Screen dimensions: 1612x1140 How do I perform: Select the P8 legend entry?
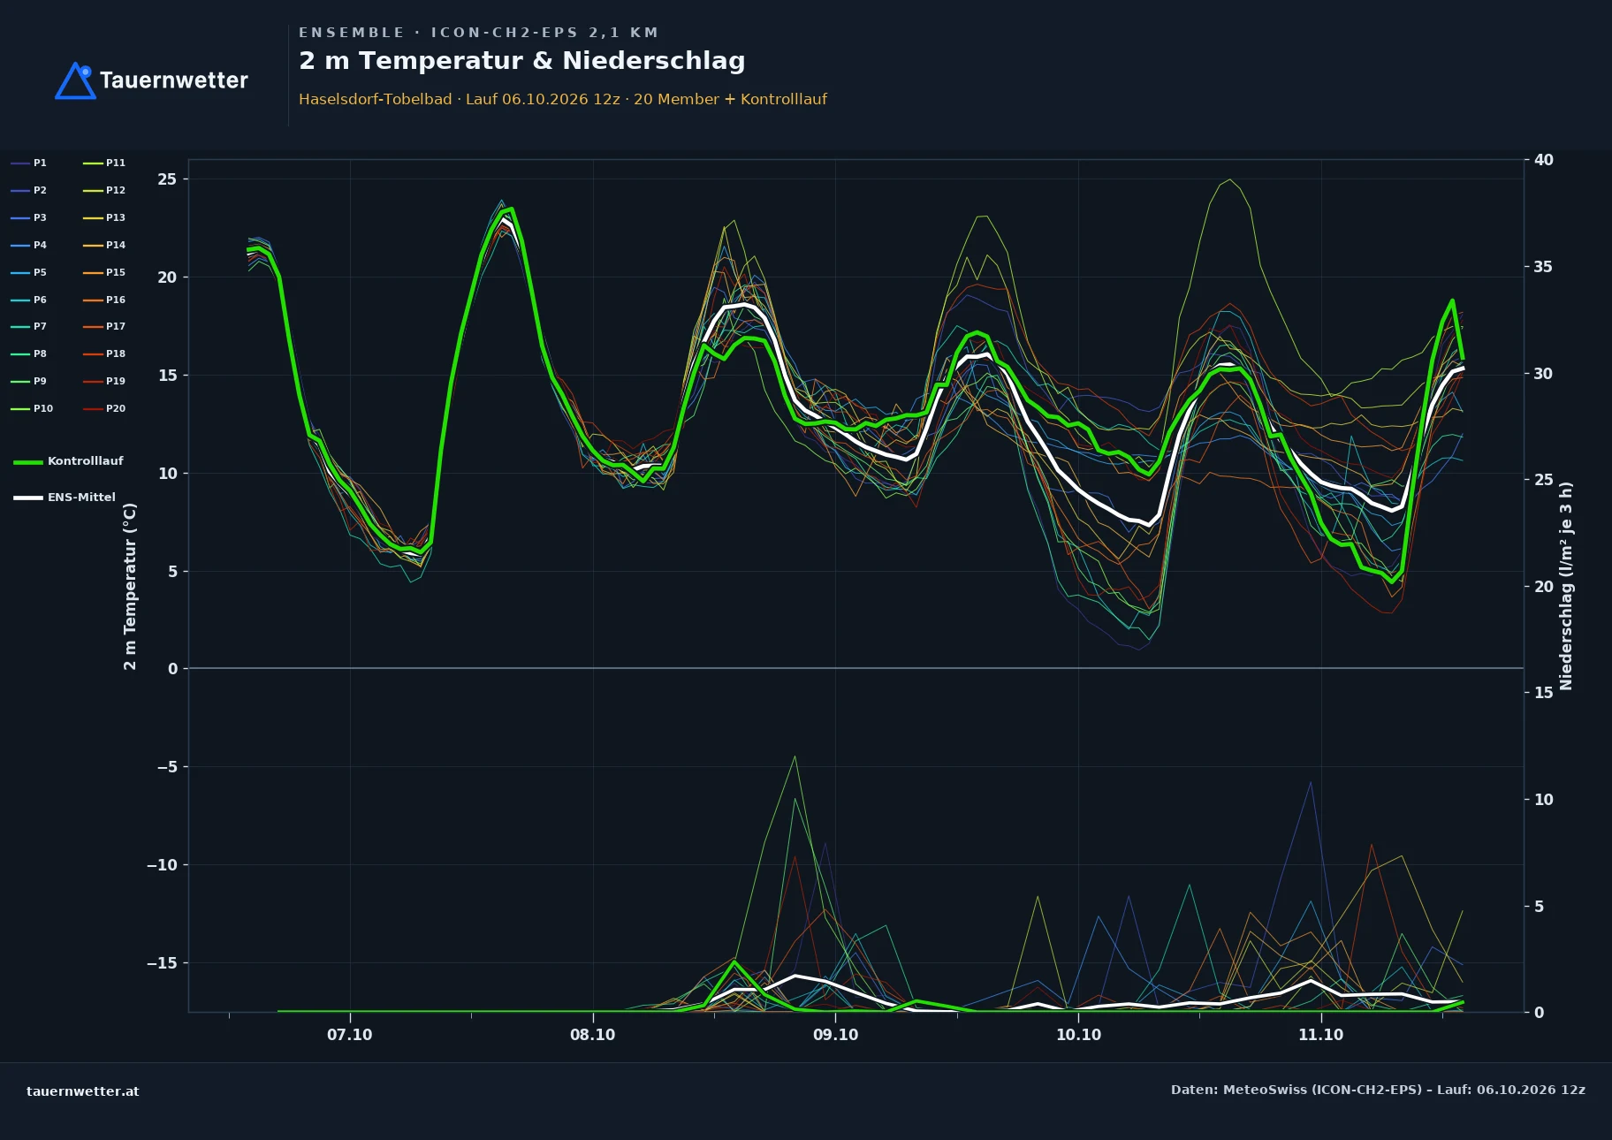[x=29, y=353]
